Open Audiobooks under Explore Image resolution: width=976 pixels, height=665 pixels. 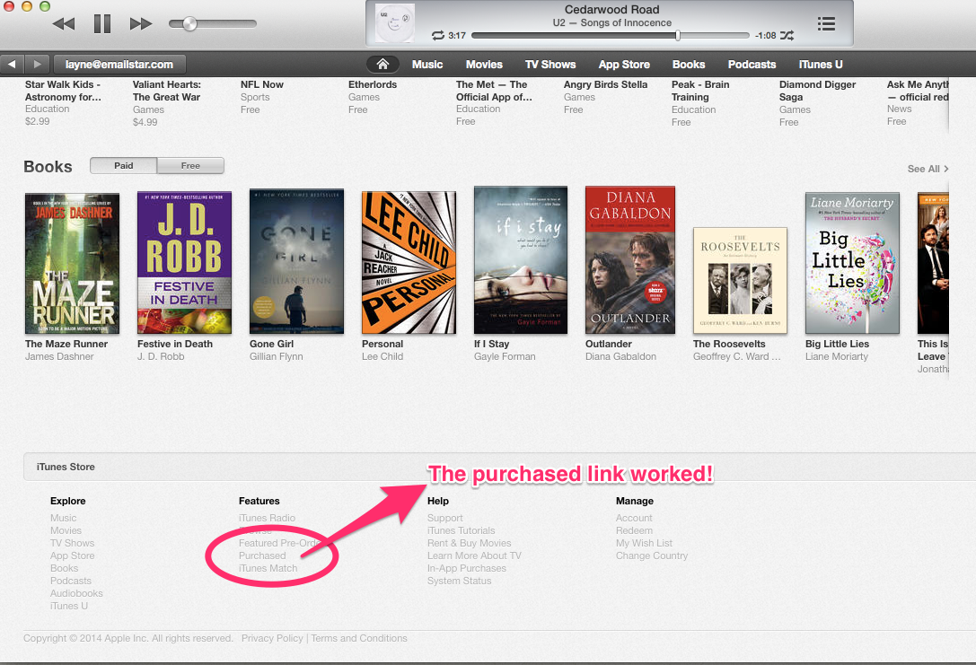tap(76, 593)
